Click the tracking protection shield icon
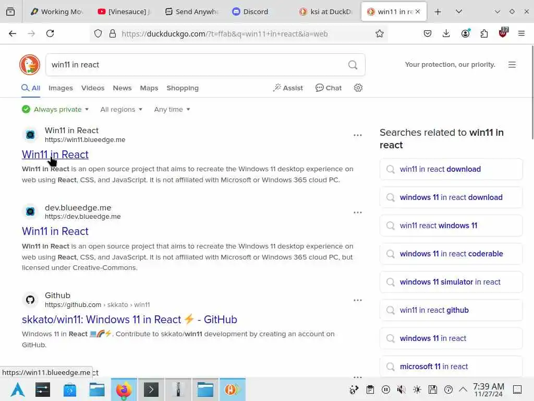534x401 pixels. tap(98, 33)
